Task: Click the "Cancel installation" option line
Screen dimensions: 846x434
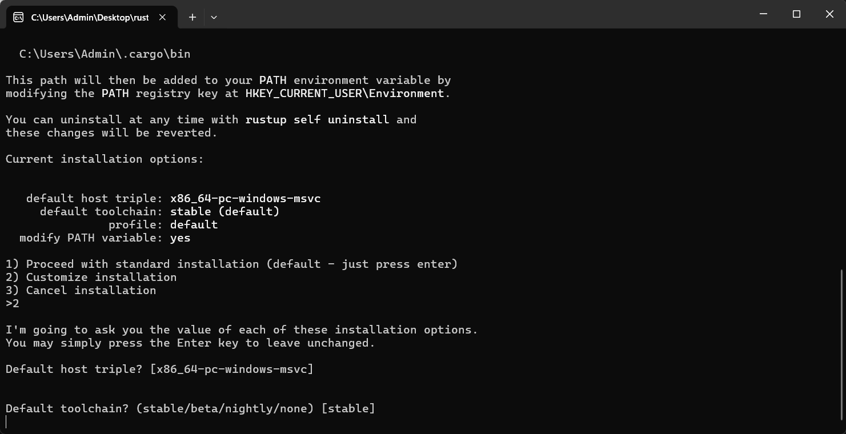Action: pyautogui.click(x=91, y=290)
